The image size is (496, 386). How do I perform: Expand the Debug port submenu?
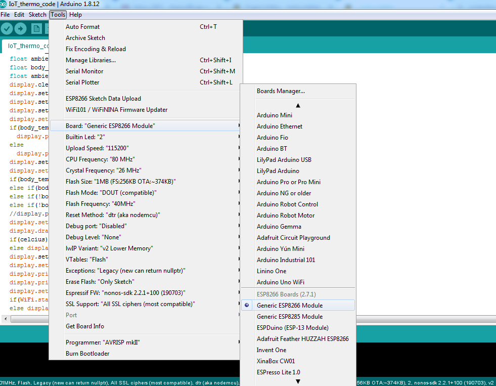[146, 226]
